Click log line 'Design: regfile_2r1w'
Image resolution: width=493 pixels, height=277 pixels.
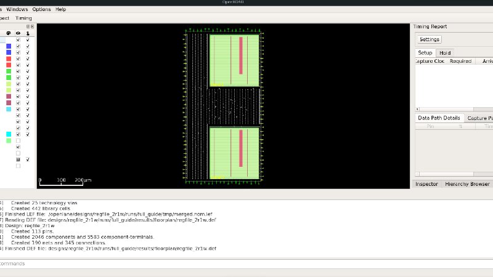pos(30,225)
